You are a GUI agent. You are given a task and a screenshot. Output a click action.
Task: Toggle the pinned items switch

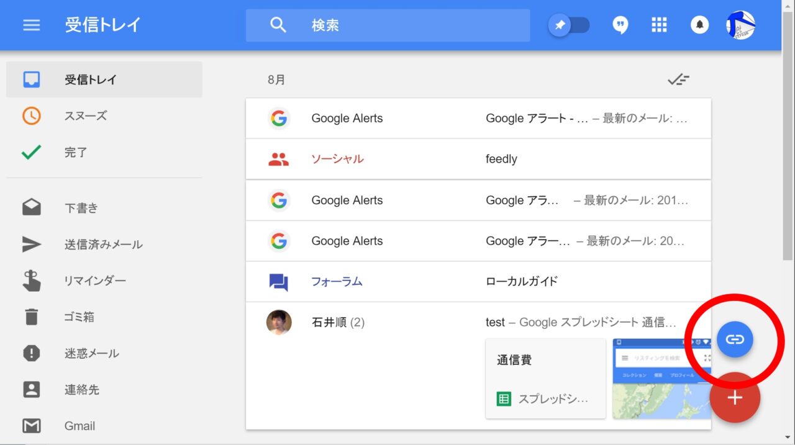pyautogui.click(x=569, y=25)
